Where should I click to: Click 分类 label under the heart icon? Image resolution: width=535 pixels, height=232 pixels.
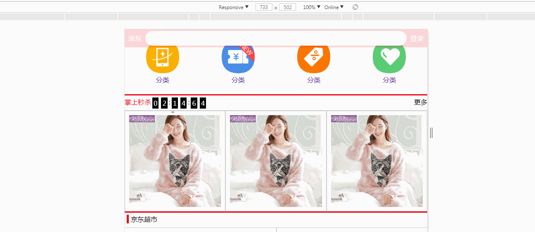pyautogui.click(x=389, y=80)
